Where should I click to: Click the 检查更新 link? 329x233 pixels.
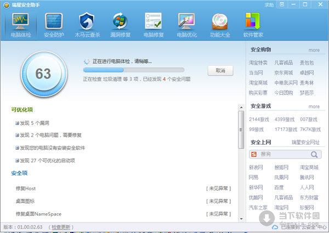(x=61, y=227)
